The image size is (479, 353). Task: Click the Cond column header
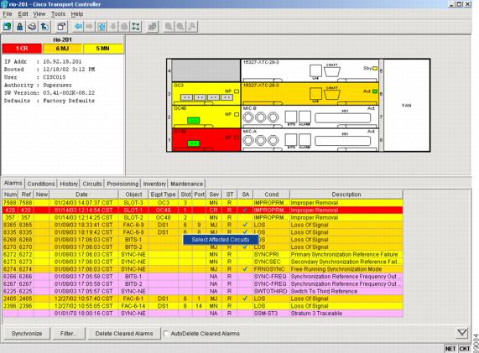pos(271,195)
